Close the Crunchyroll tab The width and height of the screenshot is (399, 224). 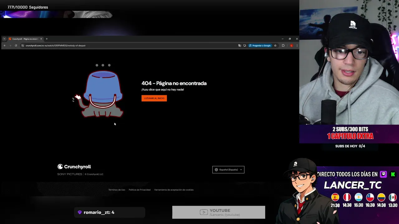[x=41, y=39]
